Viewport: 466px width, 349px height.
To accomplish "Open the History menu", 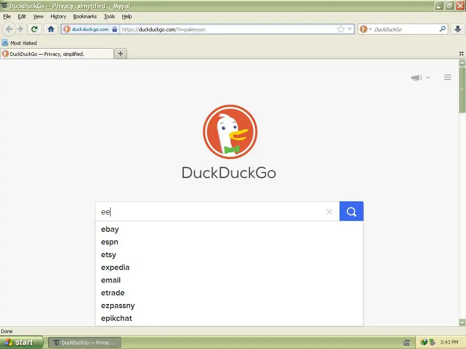I will [58, 16].
